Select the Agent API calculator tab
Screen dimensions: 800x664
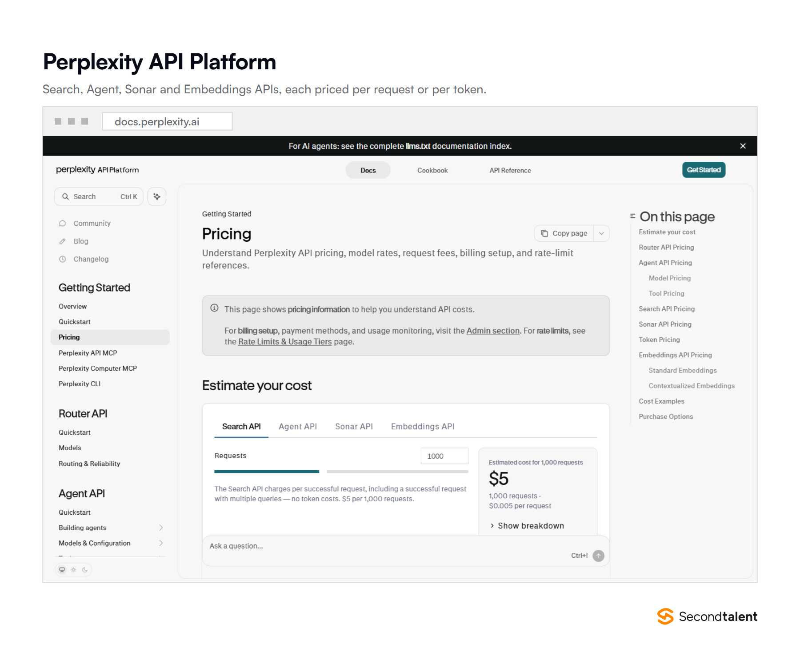pyautogui.click(x=298, y=427)
